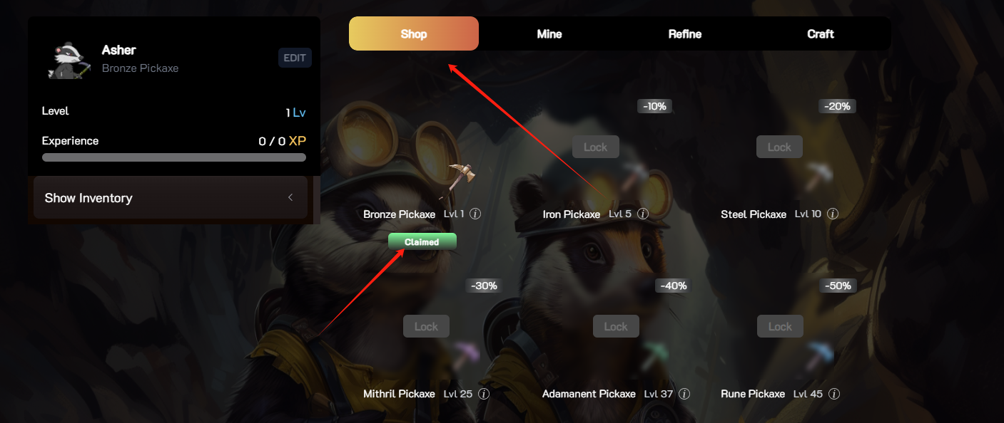Click the EDIT profile button
The height and width of the screenshot is (423, 1004).
[x=295, y=58]
